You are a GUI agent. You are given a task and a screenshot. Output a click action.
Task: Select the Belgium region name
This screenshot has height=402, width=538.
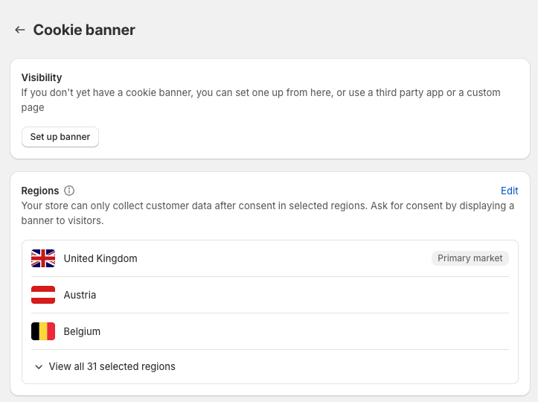pos(82,331)
